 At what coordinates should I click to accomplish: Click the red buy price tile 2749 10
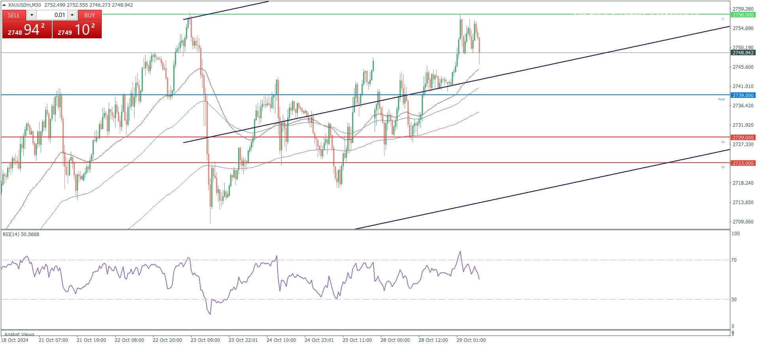coord(77,30)
